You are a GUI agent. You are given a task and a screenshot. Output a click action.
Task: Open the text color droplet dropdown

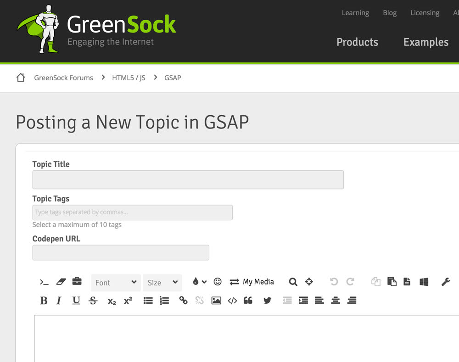pos(200,282)
